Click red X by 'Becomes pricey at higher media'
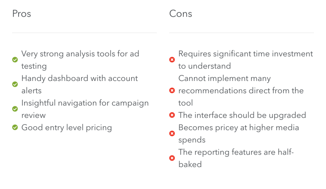This screenshot has width=326, height=189. [172, 133]
